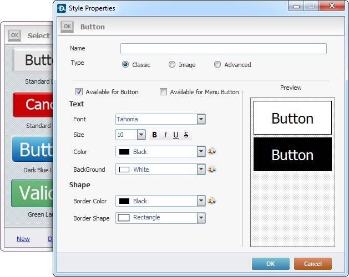Open the text Color dropdown
Screen dimensions: 349x277
click(160, 152)
